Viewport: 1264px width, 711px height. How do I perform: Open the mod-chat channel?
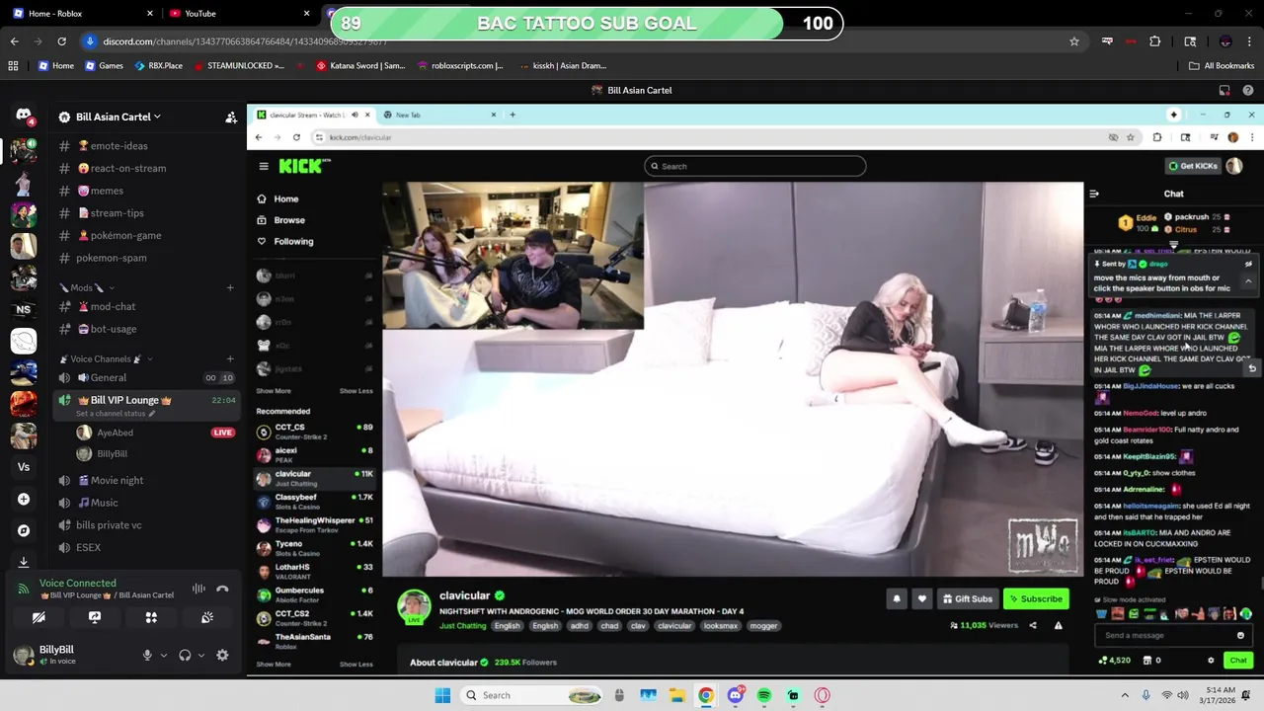[x=146, y=306]
